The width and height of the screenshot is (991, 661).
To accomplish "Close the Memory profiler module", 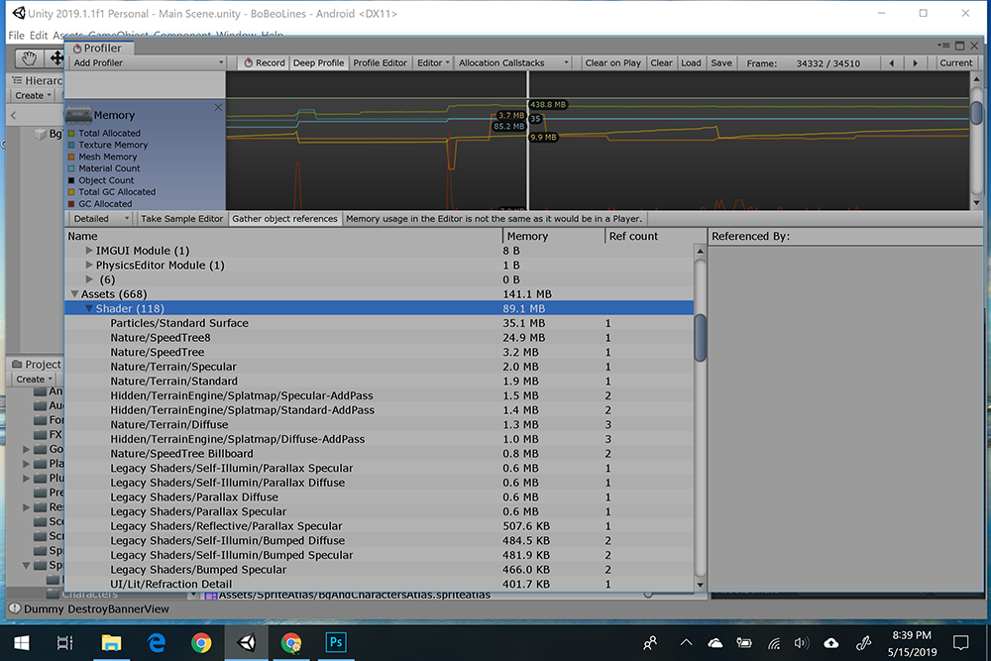I will (x=218, y=107).
